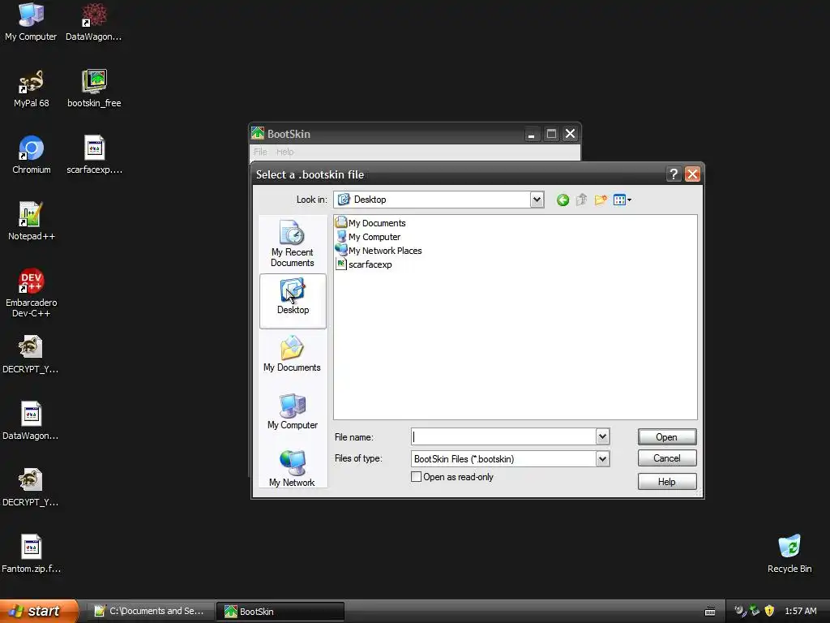Select lower DECRYPT_Y desktop icon
Image resolution: width=830 pixels, height=623 pixels.
pos(30,488)
